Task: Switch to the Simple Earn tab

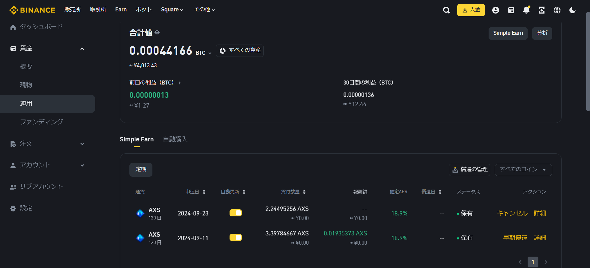Action: tap(137, 140)
